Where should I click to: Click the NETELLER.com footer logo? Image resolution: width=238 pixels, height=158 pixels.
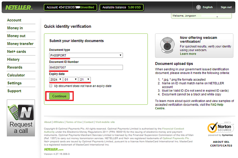tap(54, 149)
